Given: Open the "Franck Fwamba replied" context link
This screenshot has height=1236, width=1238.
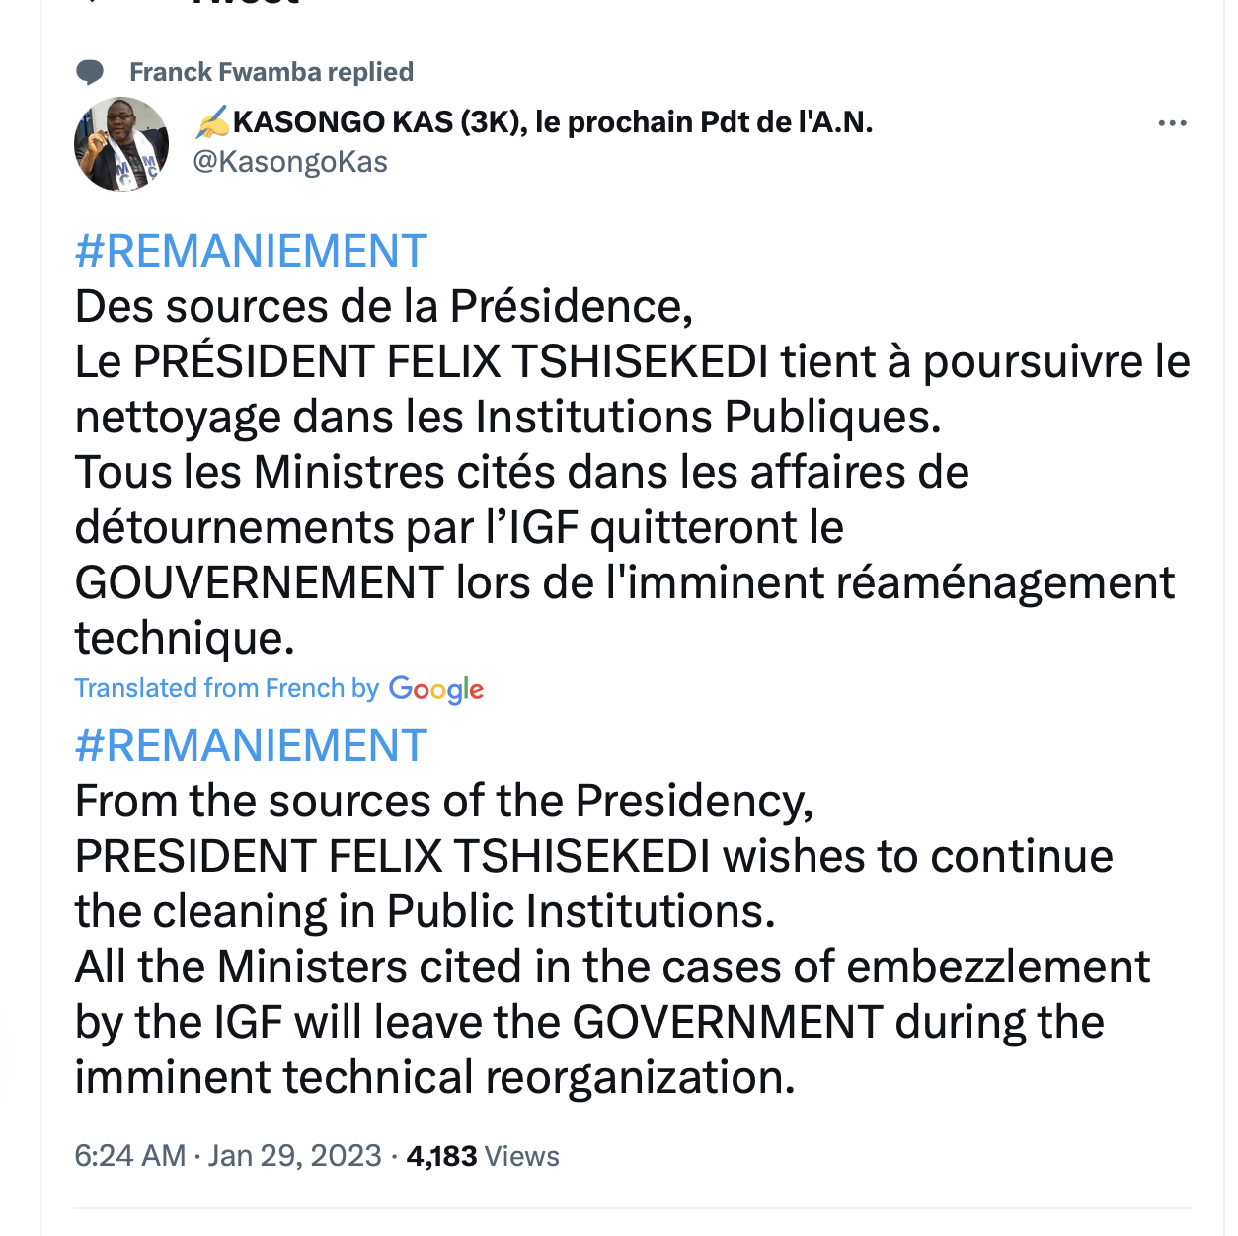Looking at the screenshot, I should pyautogui.click(x=271, y=72).
